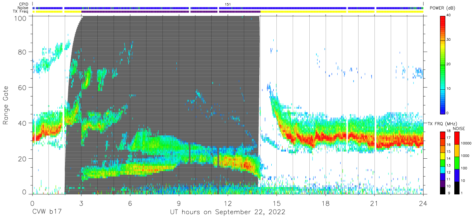The image size is (476, 220).
Task: Click the x-axis tick label '9'
Action: (x=179, y=203)
